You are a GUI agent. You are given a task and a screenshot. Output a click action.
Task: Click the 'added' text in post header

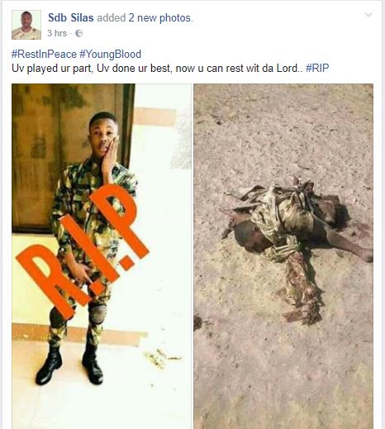point(112,17)
